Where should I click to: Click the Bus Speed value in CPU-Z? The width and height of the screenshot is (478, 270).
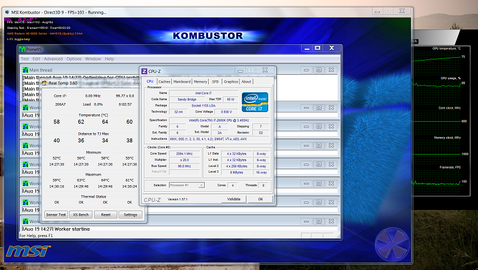[184, 166]
